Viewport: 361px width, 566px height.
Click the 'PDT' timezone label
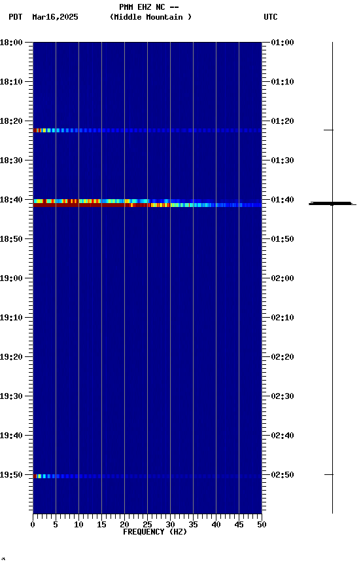click(16, 17)
